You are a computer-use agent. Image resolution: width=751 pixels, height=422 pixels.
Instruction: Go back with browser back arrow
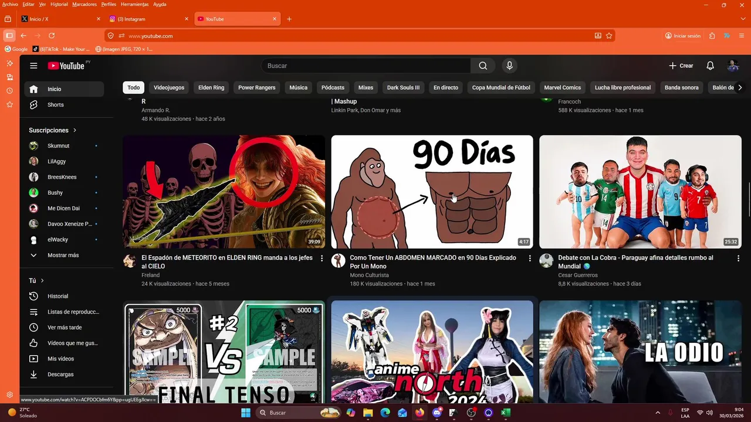pos(23,36)
